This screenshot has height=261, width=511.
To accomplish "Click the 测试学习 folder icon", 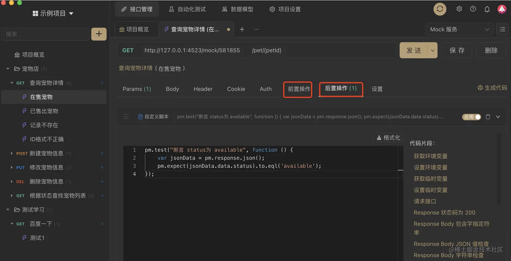I will coord(17,210).
